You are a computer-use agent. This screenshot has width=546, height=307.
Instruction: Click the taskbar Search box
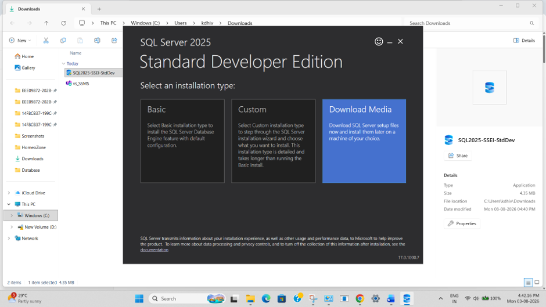click(x=187, y=299)
